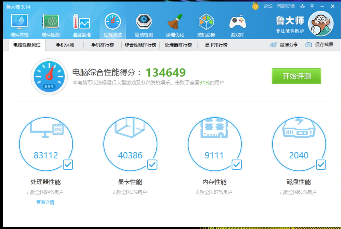Screen dimensions: 341x229
Task: Click the skin icon beside 问题反馈
Action: pos(303,6)
